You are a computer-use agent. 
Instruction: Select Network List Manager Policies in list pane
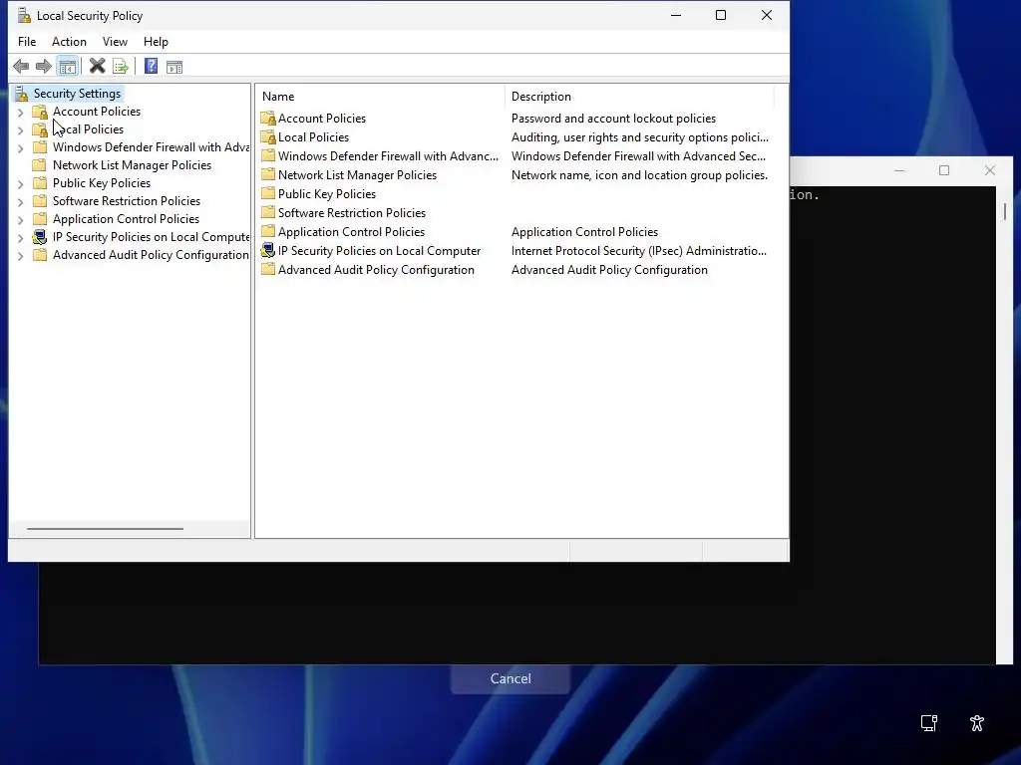coord(358,175)
